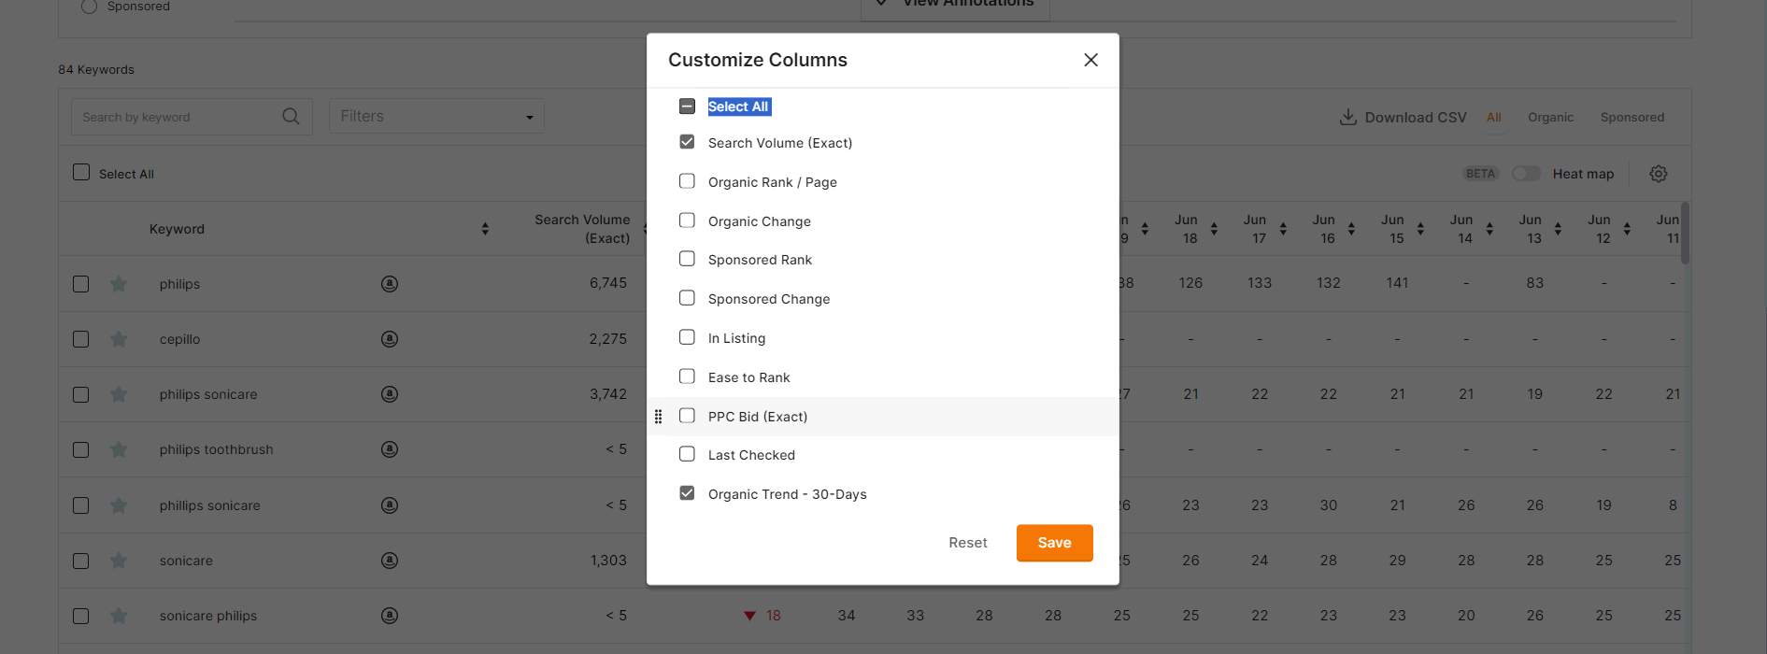
Task: Click the Search Volume (Exact) column header
Action: (x=582, y=229)
